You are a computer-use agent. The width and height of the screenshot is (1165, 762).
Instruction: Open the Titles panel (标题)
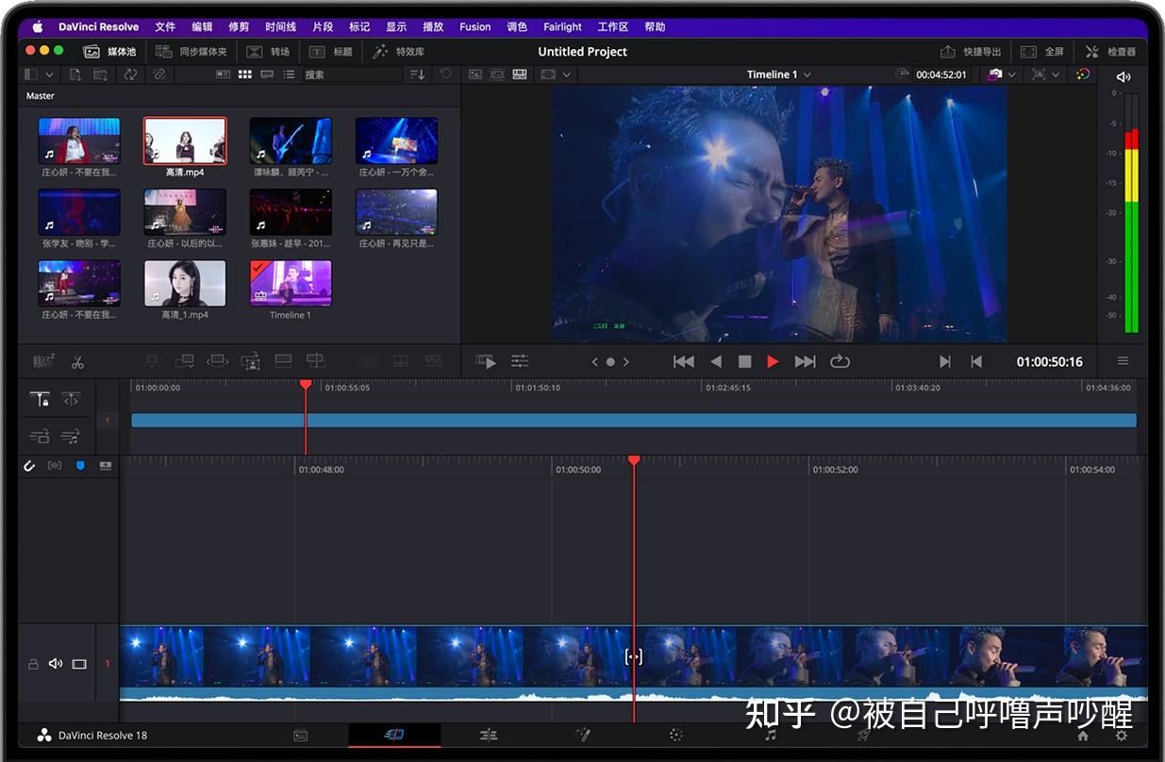(331, 52)
